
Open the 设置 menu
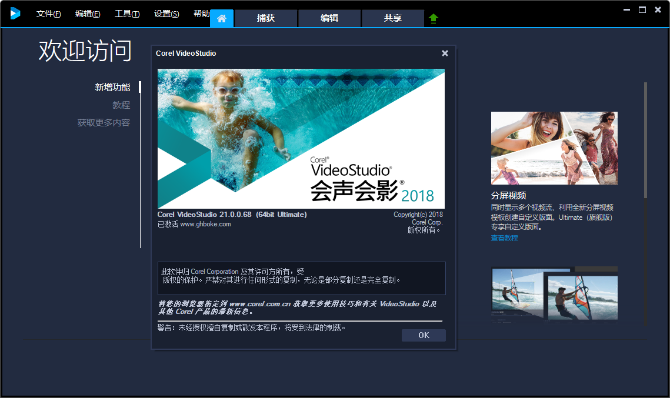[166, 14]
